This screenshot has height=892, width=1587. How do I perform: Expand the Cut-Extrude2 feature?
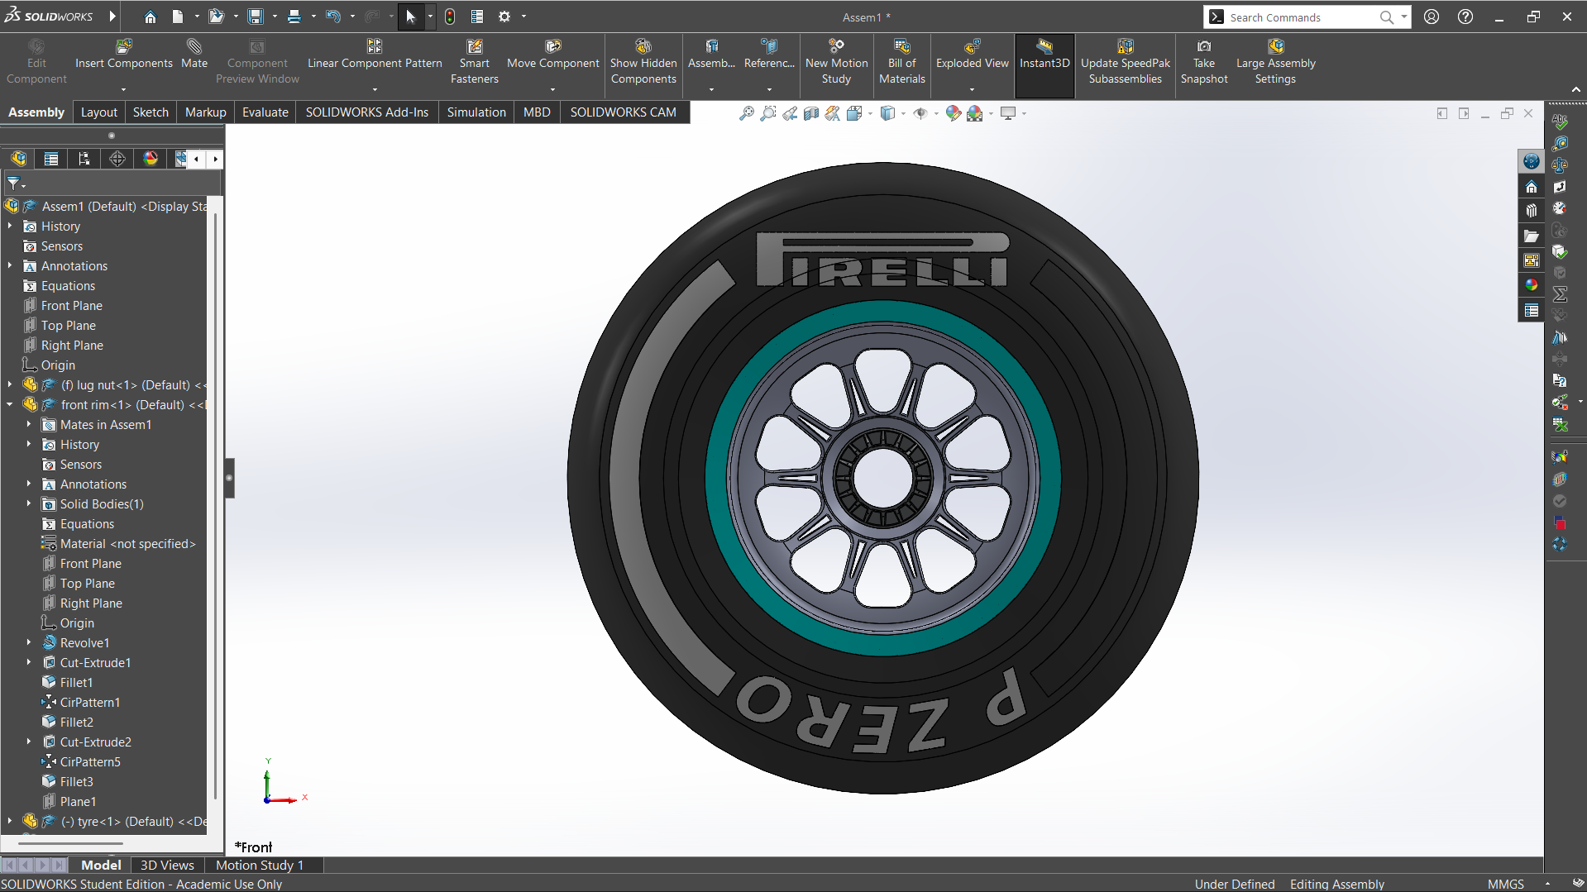[29, 742]
